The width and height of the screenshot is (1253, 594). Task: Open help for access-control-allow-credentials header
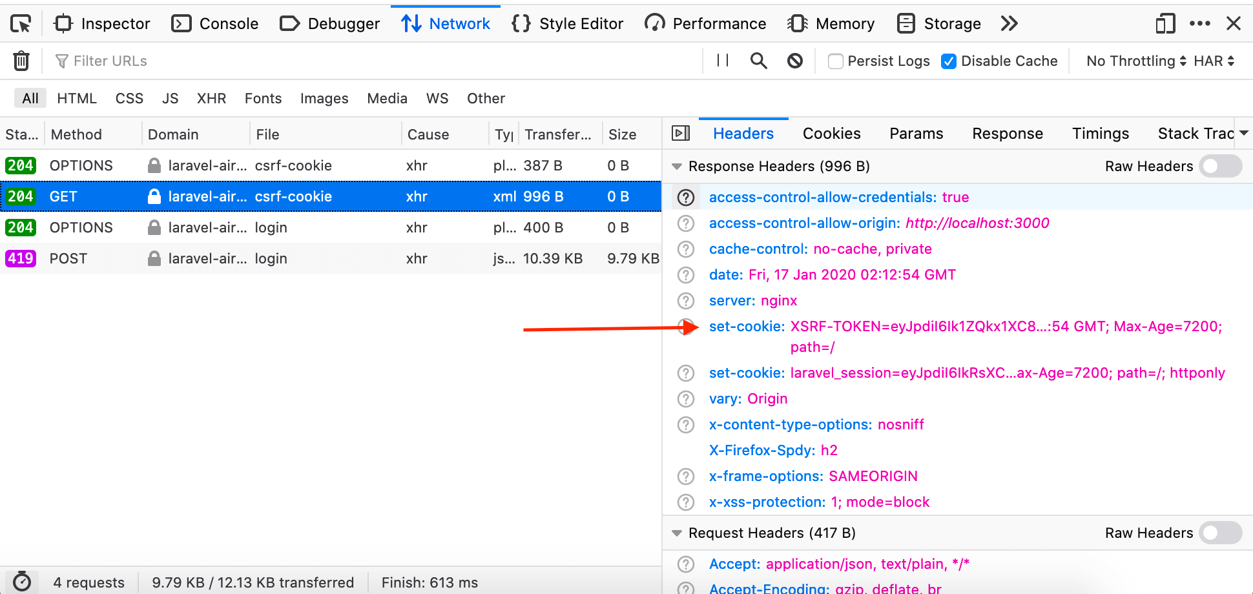[x=686, y=198]
